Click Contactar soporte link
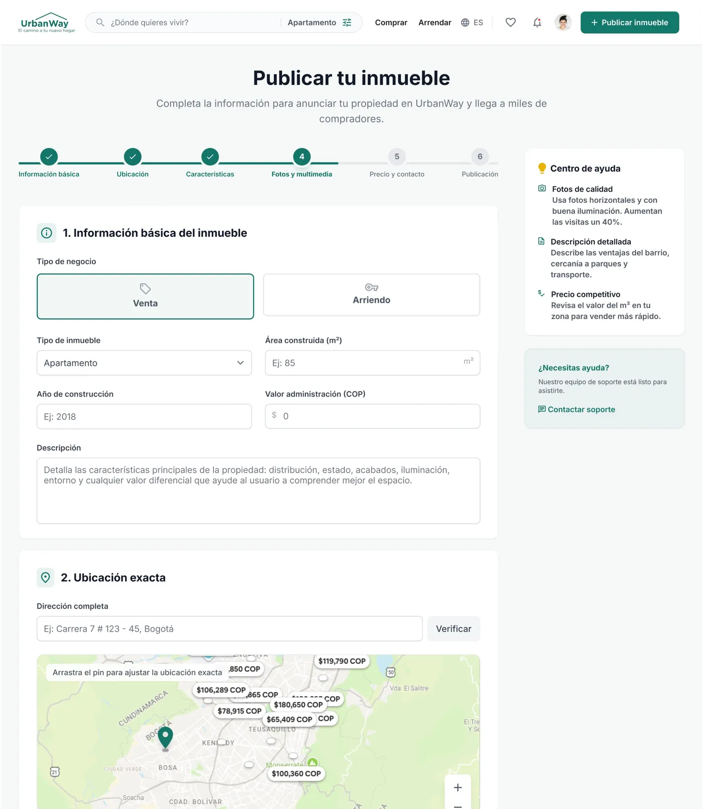This screenshot has width=703, height=809. [576, 410]
